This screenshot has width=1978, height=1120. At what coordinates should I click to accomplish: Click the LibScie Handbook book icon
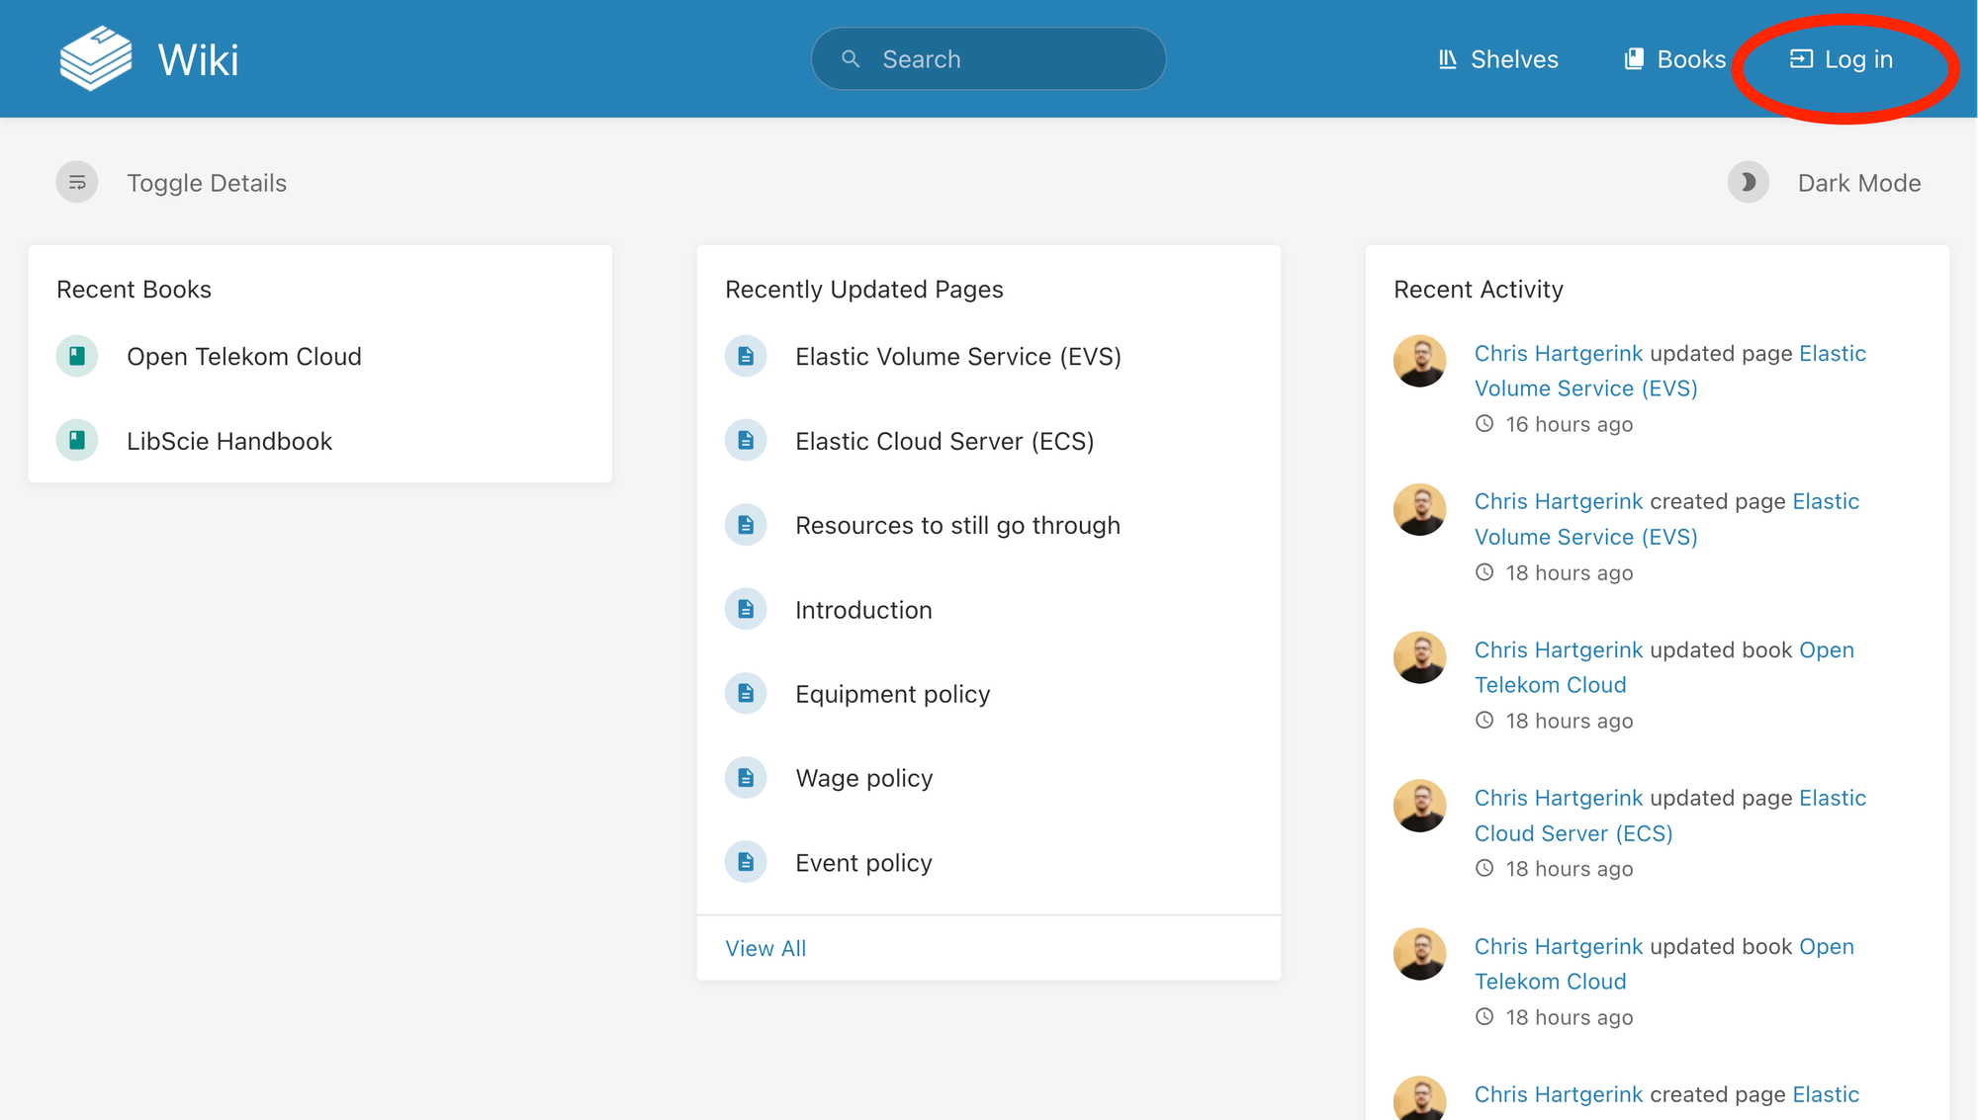click(x=77, y=441)
